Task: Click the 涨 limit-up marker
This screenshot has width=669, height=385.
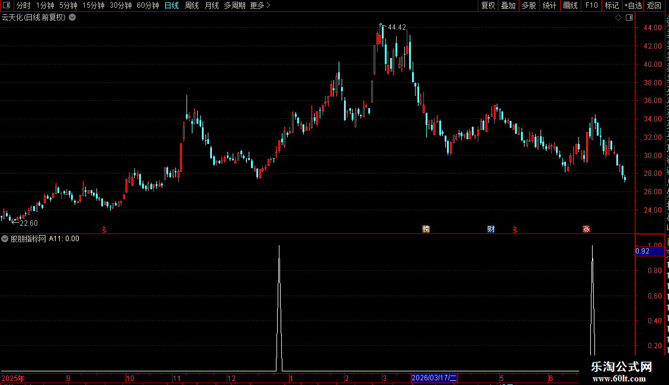Action: (586, 229)
